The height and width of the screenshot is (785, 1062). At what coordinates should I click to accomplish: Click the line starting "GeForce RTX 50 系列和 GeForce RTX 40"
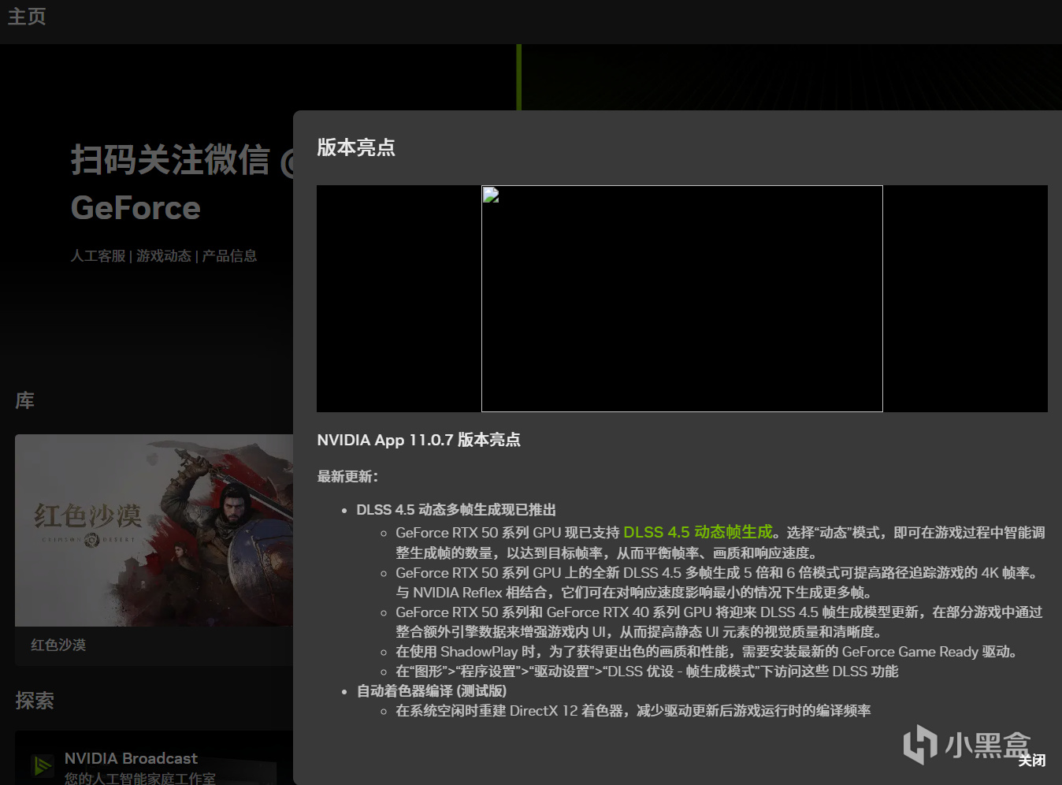pyautogui.click(x=719, y=622)
